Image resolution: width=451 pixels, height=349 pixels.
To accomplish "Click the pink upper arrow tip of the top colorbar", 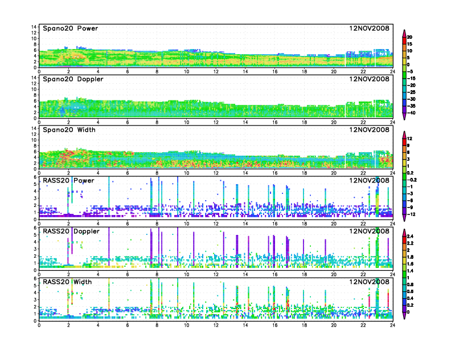I will (x=404, y=33).
